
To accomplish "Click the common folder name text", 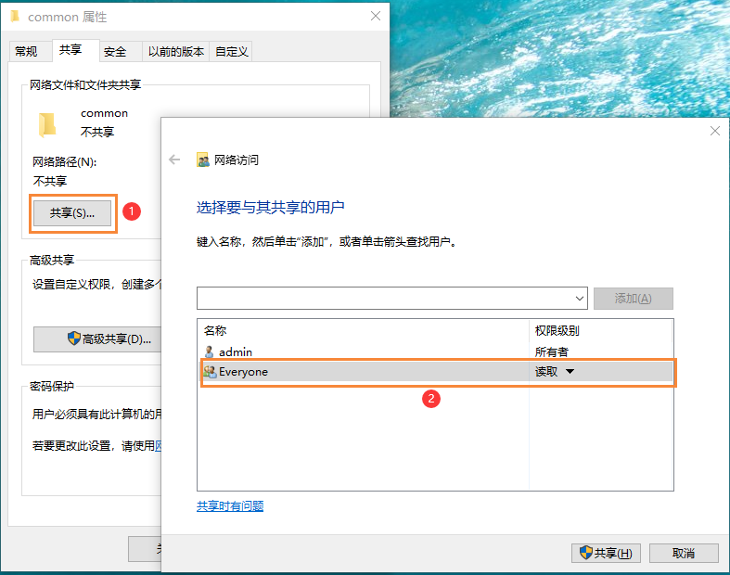I will click(x=104, y=113).
